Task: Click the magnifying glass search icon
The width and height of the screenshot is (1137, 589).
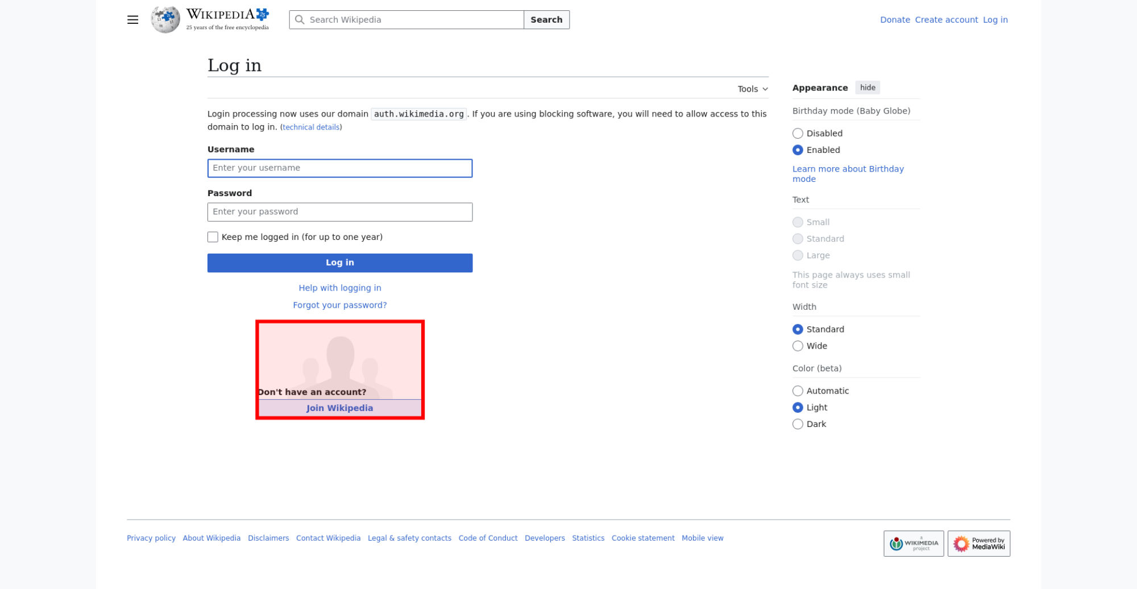Action: coord(300,20)
